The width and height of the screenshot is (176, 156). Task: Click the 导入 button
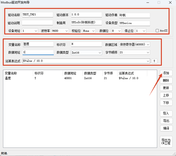click(x=166, y=113)
